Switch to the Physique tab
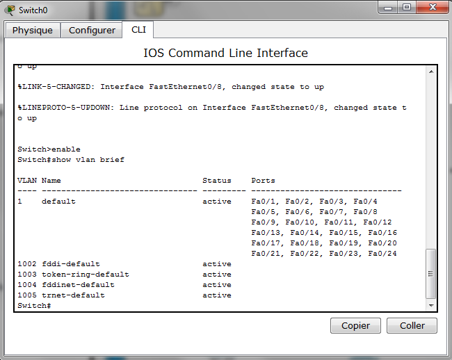The width and height of the screenshot is (452, 360). 33,31
